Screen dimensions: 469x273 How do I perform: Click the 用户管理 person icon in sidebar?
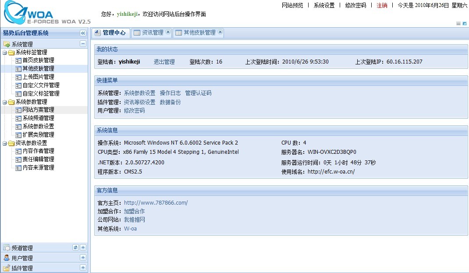[x=6, y=258]
